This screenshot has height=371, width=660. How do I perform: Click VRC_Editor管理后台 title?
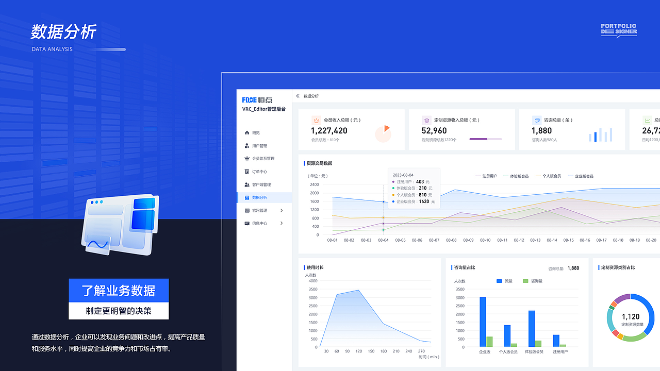(264, 109)
